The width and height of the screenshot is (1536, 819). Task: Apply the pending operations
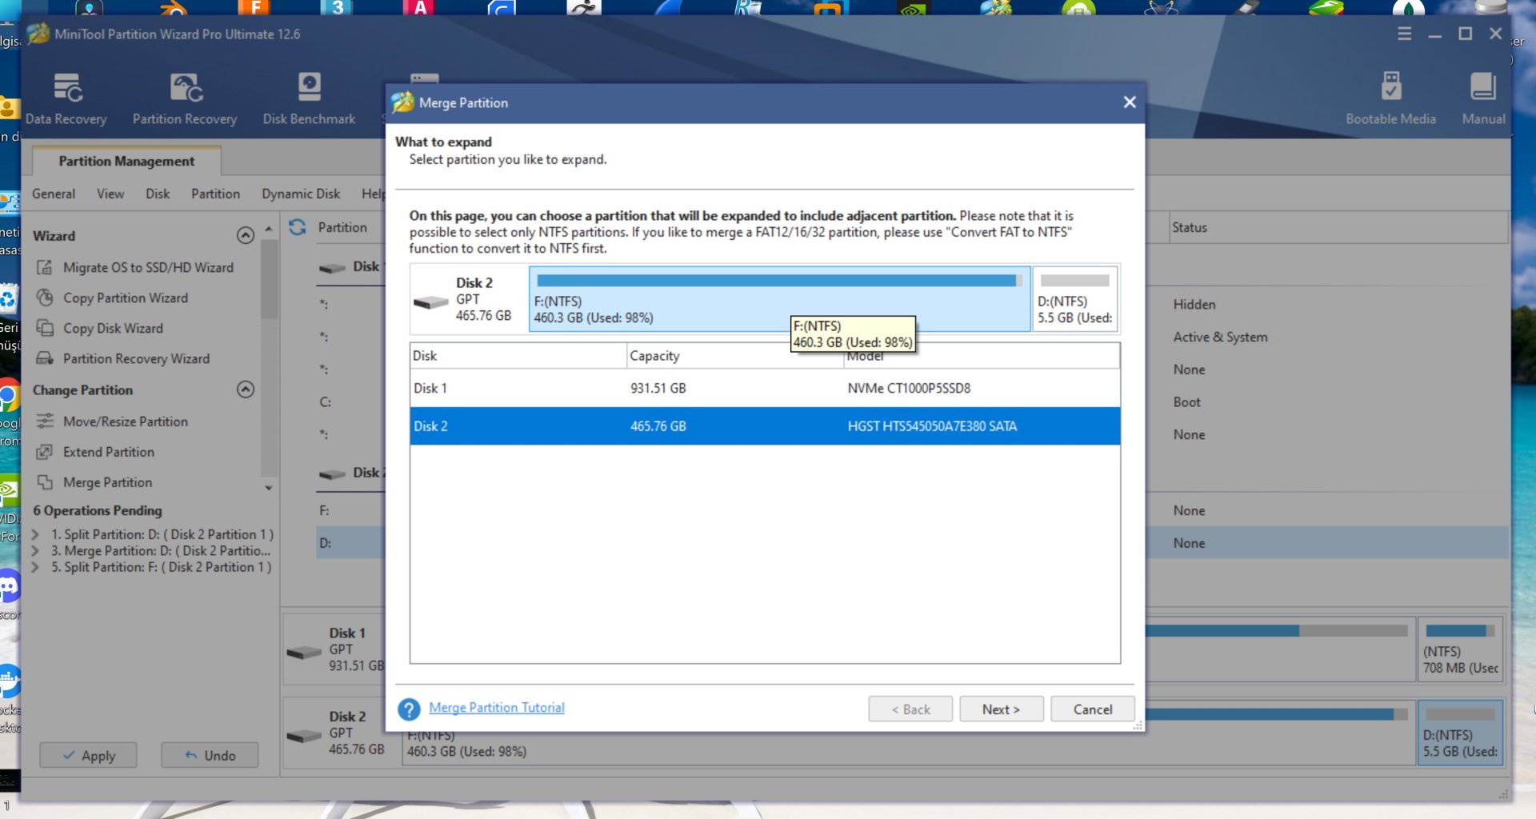(x=89, y=756)
